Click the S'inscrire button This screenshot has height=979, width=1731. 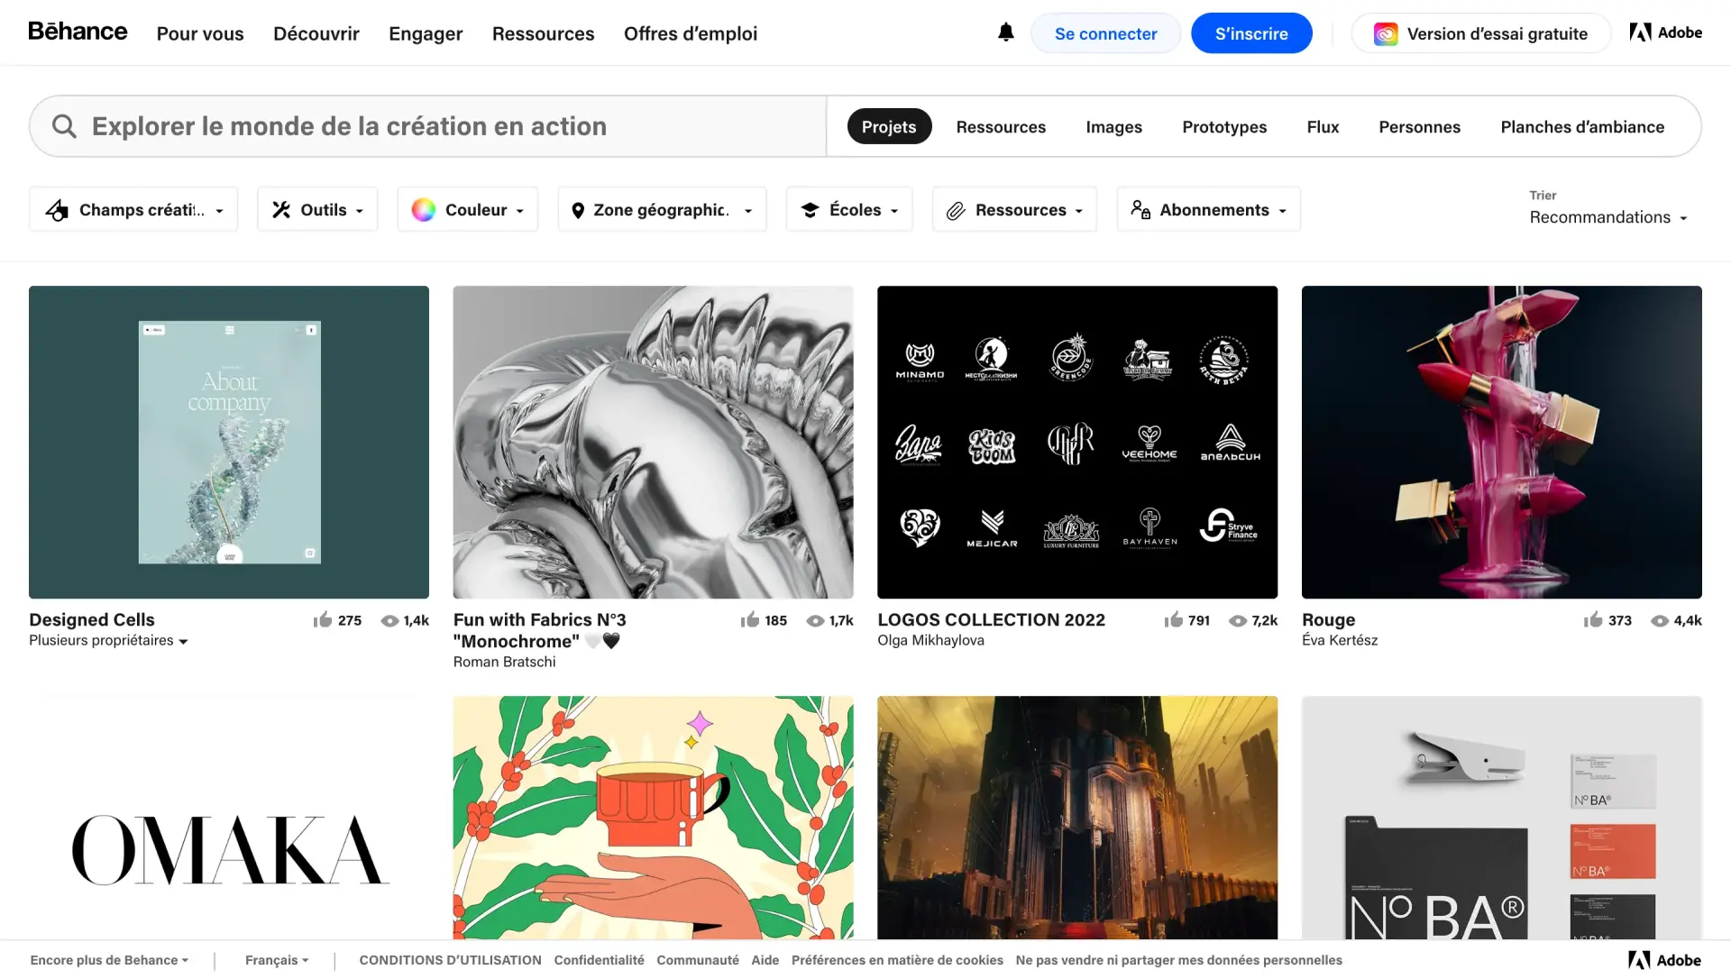[x=1252, y=32]
